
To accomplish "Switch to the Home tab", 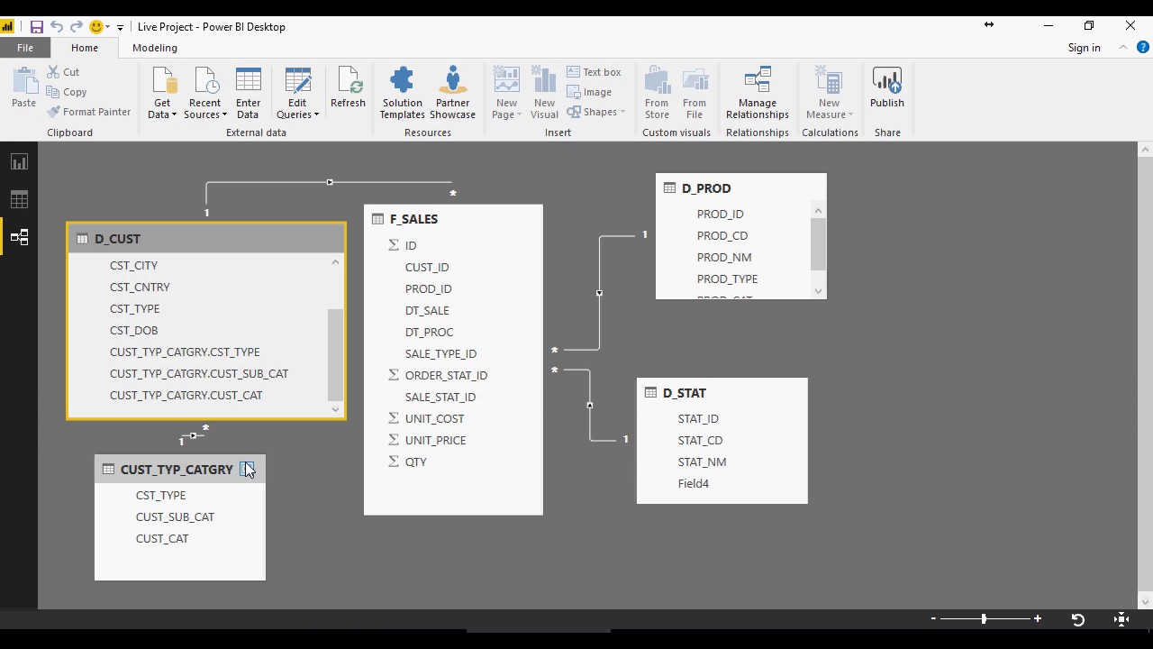I will coord(85,48).
